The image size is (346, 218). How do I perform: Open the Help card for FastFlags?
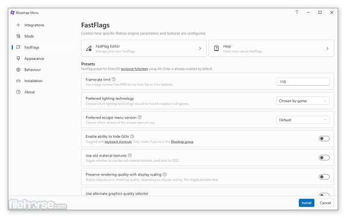pos(270,48)
